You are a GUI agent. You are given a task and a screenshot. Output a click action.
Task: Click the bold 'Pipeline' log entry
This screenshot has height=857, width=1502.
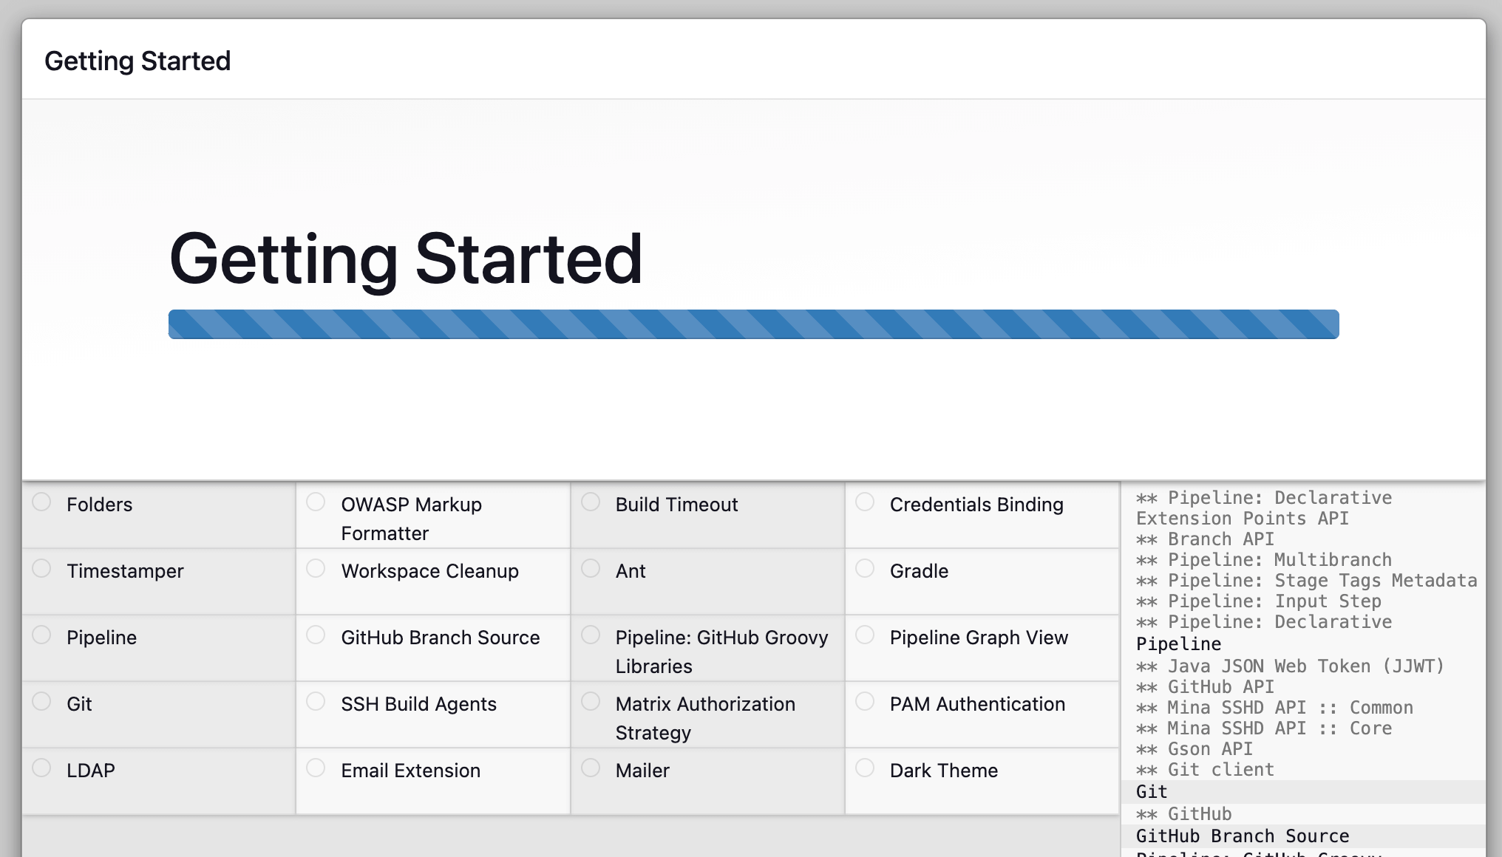(x=1178, y=644)
